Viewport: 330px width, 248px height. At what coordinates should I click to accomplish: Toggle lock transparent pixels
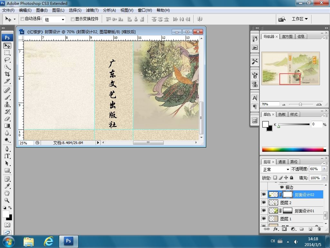(x=275, y=178)
